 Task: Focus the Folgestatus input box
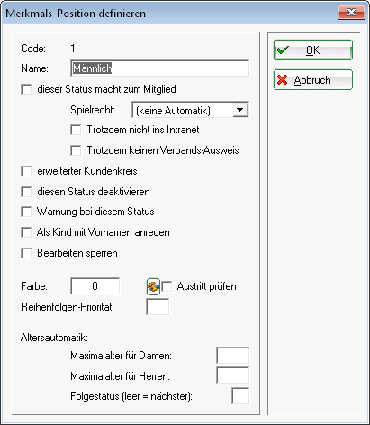coord(240,396)
